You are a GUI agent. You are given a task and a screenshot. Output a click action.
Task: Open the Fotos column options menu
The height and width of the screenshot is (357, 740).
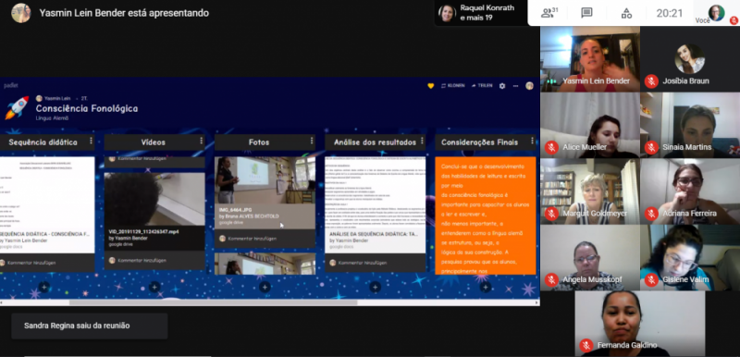(x=312, y=141)
